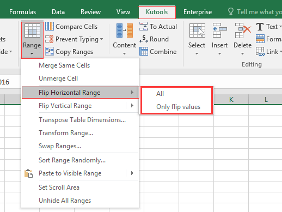The height and width of the screenshot is (212, 282).
Task: Click the Paste to Visible Range clipboard icon
Action: [x=28, y=173]
